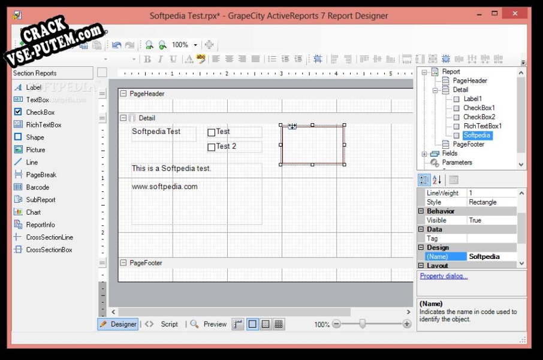This screenshot has width=543, height=360.
Task: Tick the 'Test 2' checkbox on report
Action: coord(211,147)
